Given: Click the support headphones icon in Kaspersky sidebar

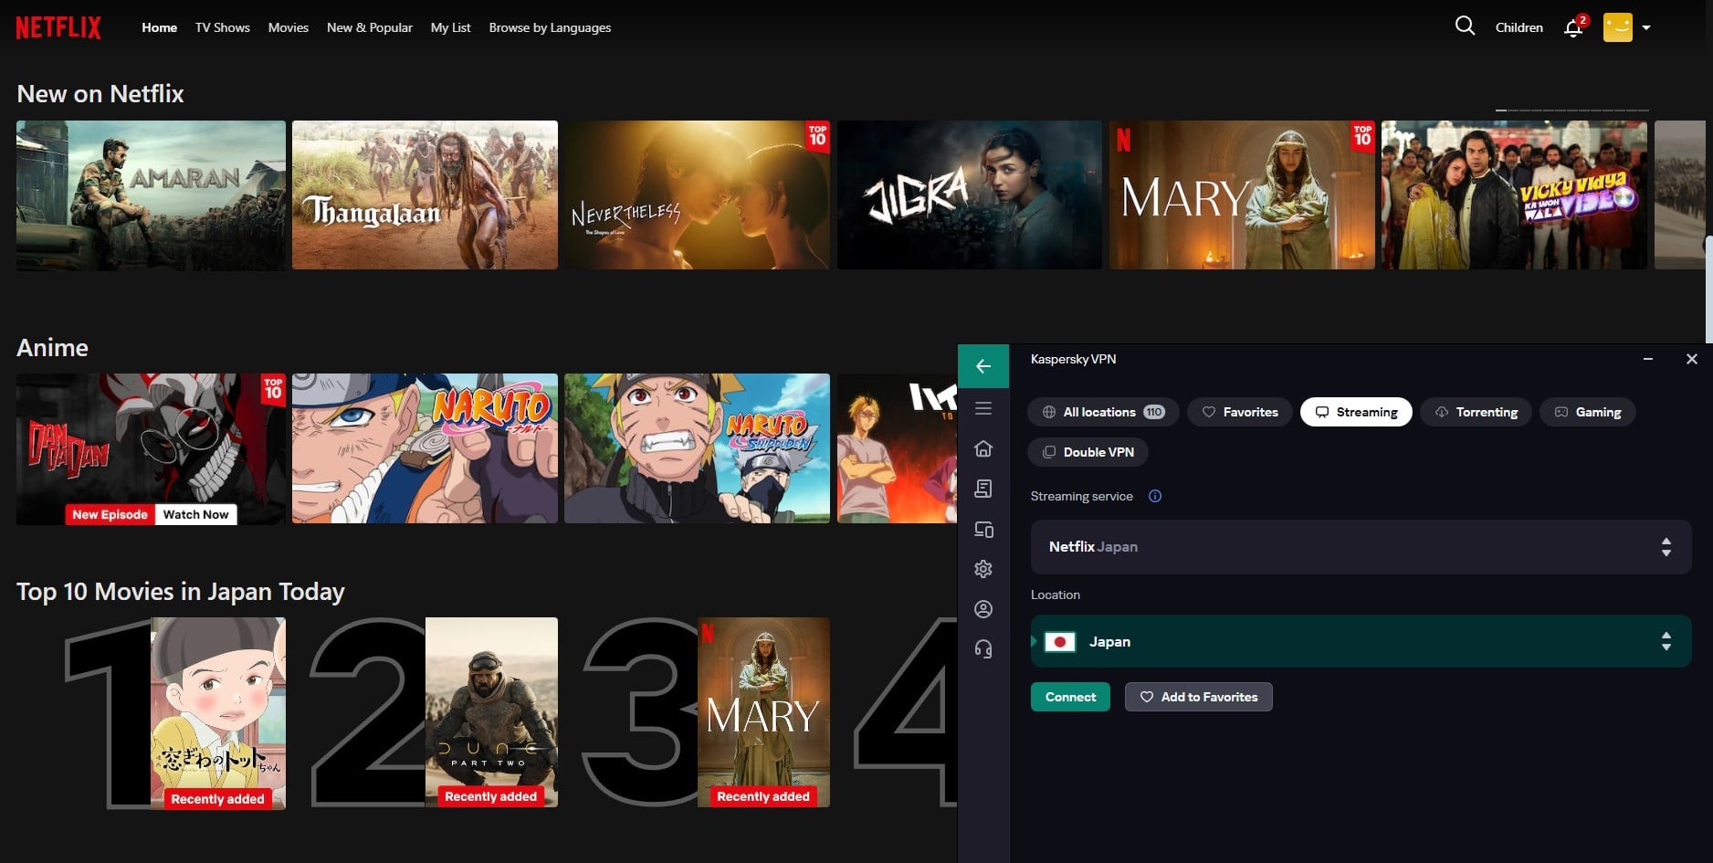Looking at the screenshot, I should [983, 650].
